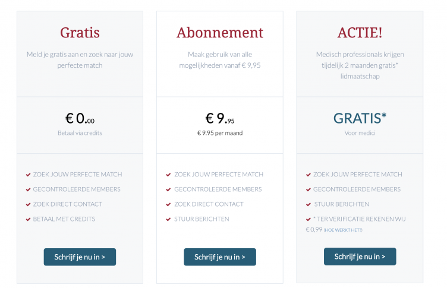The width and height of the screenshot is (447, 288).
Task: Select the 'Gratis' plan heading
Action: click(x=80, y=32)
